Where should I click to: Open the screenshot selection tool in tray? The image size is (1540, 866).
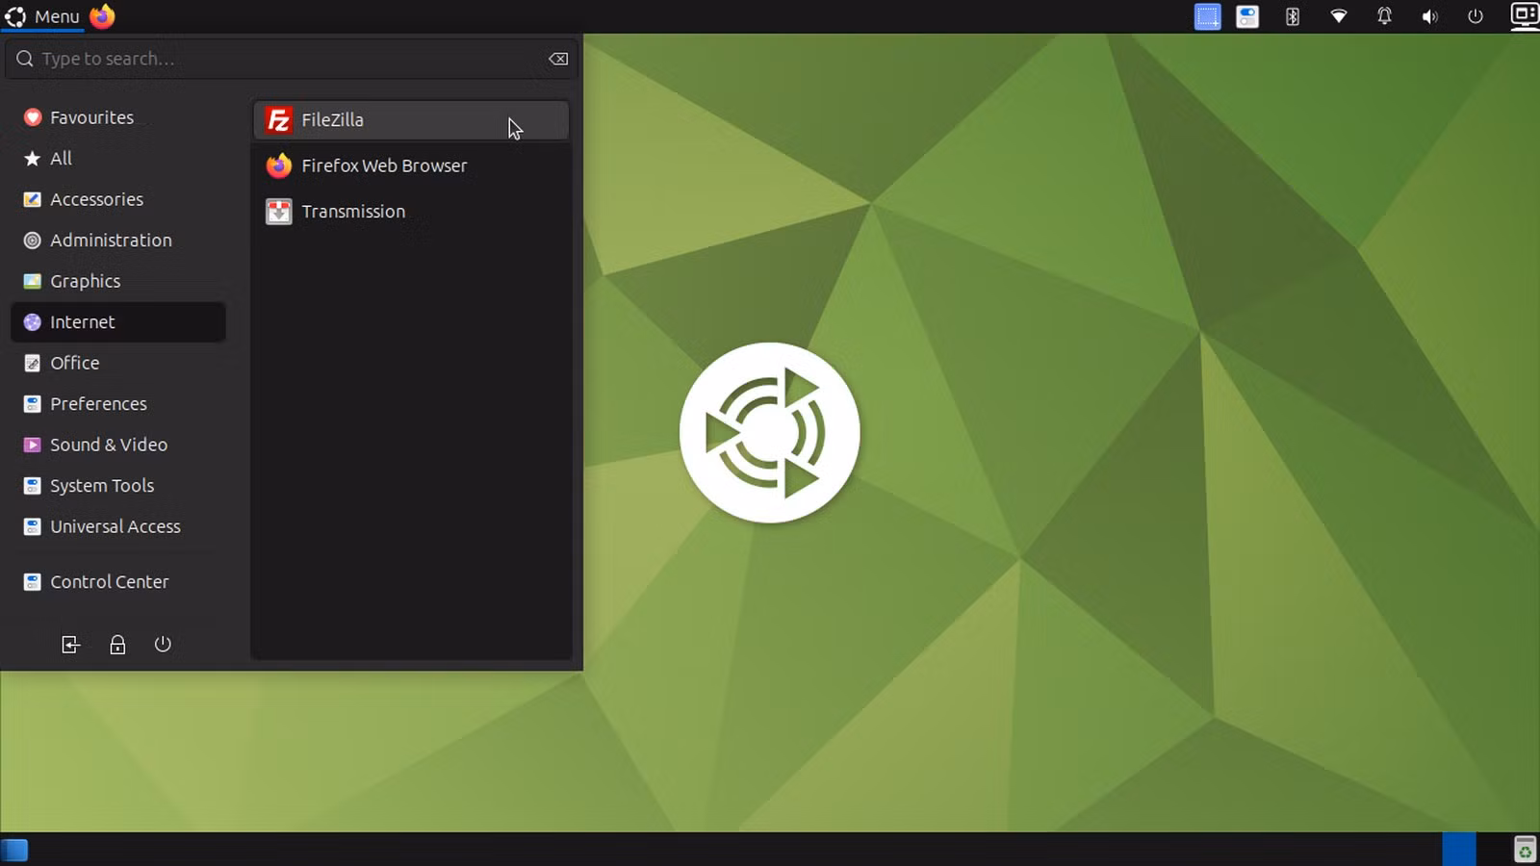[x=1207, y=16]
